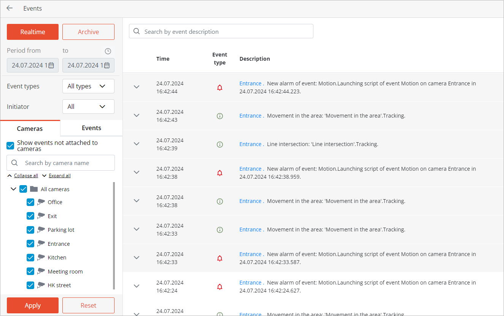The image size is (504, 316).
Task: Click alarm bell icon of 16:42:38 alarm event
Action: pos(219,173)
